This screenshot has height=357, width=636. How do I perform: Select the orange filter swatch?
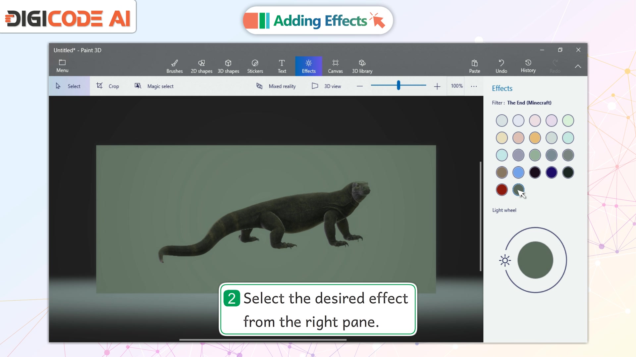coord(535,138)
